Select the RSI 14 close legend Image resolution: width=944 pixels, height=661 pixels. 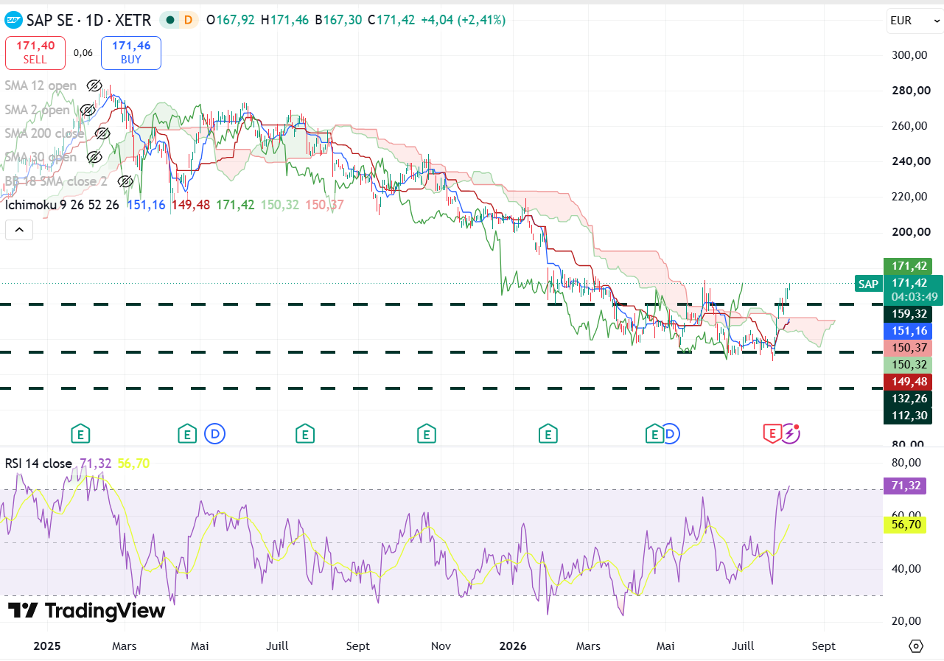(x=38, y=464)
